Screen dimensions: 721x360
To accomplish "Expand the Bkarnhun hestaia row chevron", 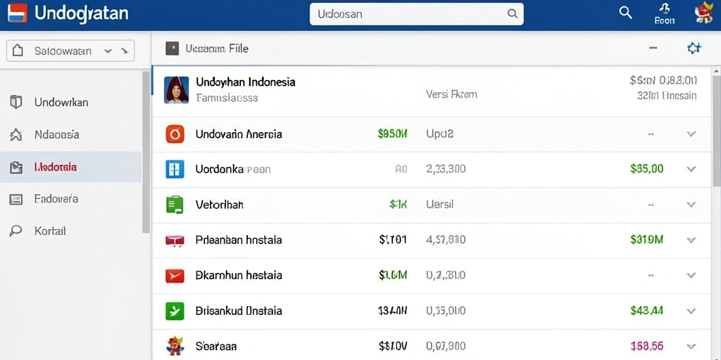I will 691,276.
